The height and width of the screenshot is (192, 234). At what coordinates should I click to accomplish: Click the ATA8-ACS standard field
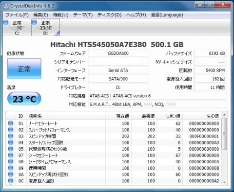[x=157, y=96]
